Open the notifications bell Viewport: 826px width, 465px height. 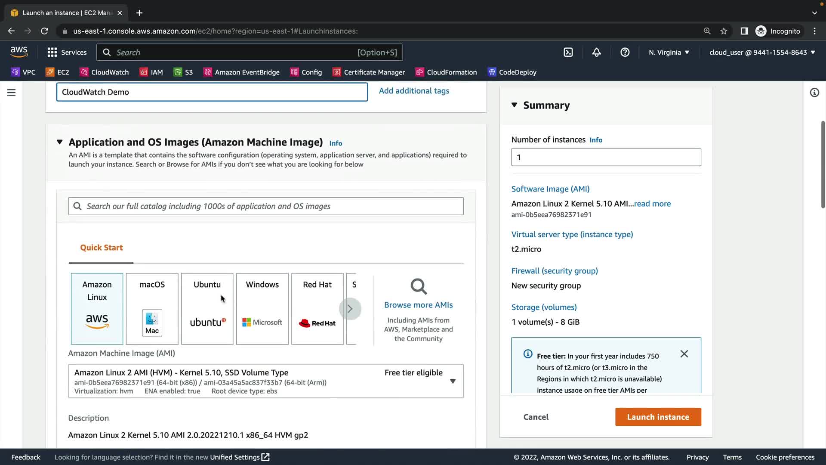(x=596, y=52)
